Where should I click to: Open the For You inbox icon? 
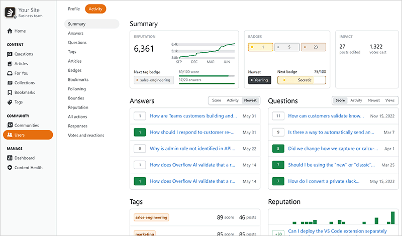(x=10, y=73)
